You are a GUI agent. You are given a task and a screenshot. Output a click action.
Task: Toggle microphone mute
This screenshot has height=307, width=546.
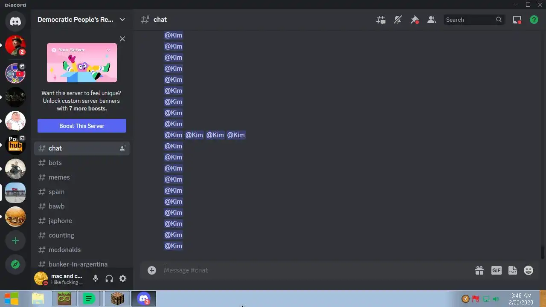click(96, 278)
